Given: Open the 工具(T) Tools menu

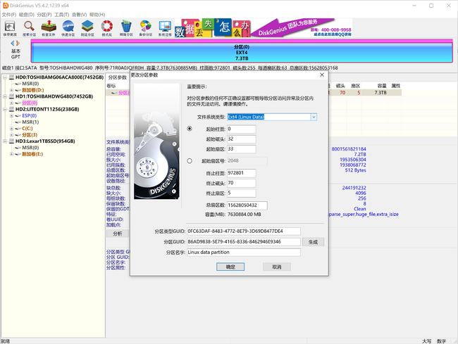Looking at the screenshot, I should tap(62, 15).
